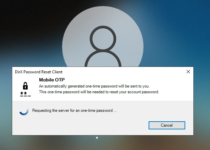Click the small white dot below dialog

tap(97, 138)
